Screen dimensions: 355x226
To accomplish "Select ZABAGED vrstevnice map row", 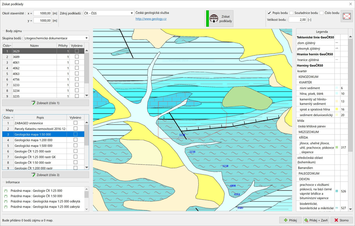I will click(29, 123).
